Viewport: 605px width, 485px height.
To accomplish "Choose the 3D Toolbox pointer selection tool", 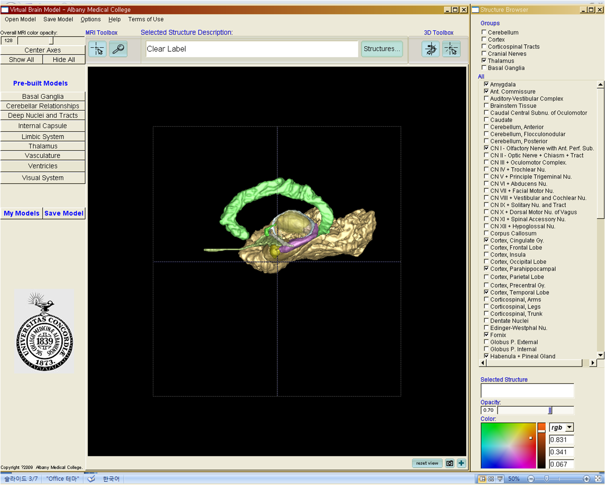I will coord(451,49).
